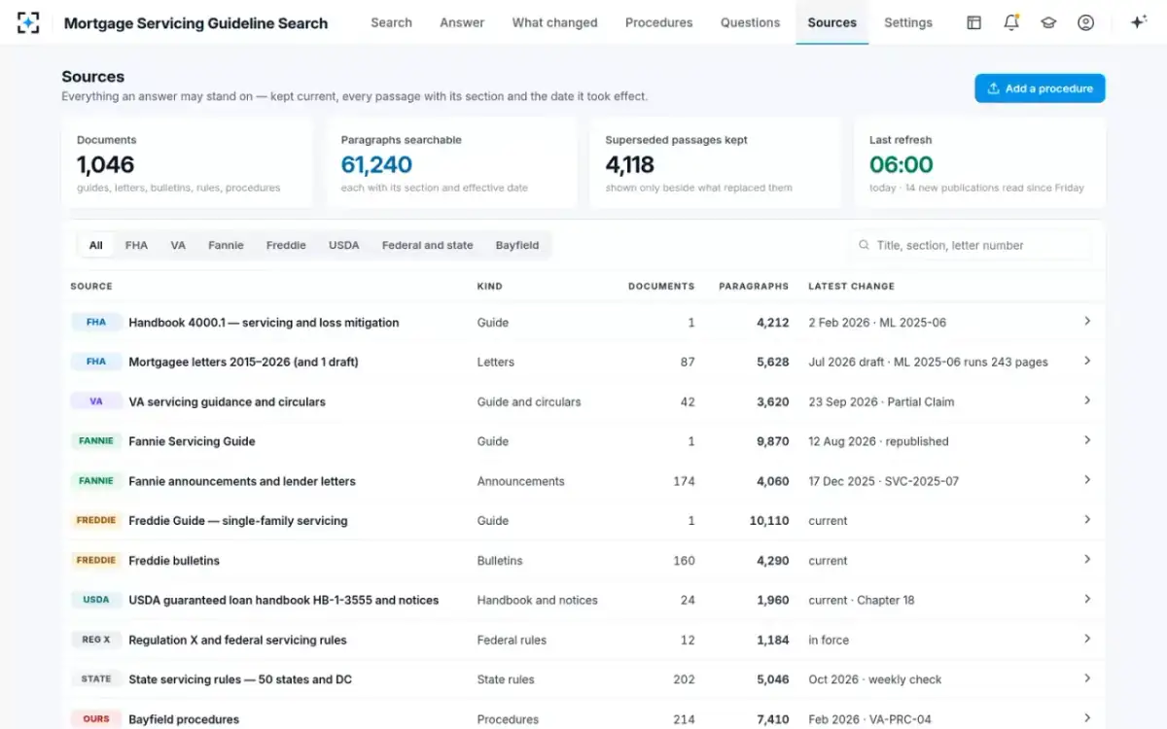Filter sources by Bayfield
Image resolution: width=1167 pixels, height=729 pixels.
click(x=516, y=245)
